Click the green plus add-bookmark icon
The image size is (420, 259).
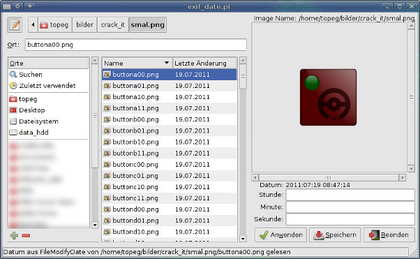tap(14, 235)
